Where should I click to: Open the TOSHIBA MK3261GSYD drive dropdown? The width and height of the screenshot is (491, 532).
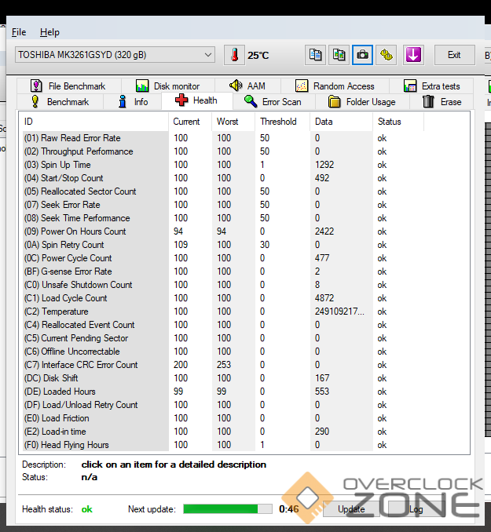point(115,55)
